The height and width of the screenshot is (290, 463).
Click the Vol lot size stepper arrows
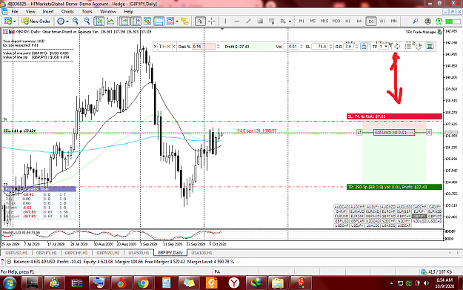[302, 47]
